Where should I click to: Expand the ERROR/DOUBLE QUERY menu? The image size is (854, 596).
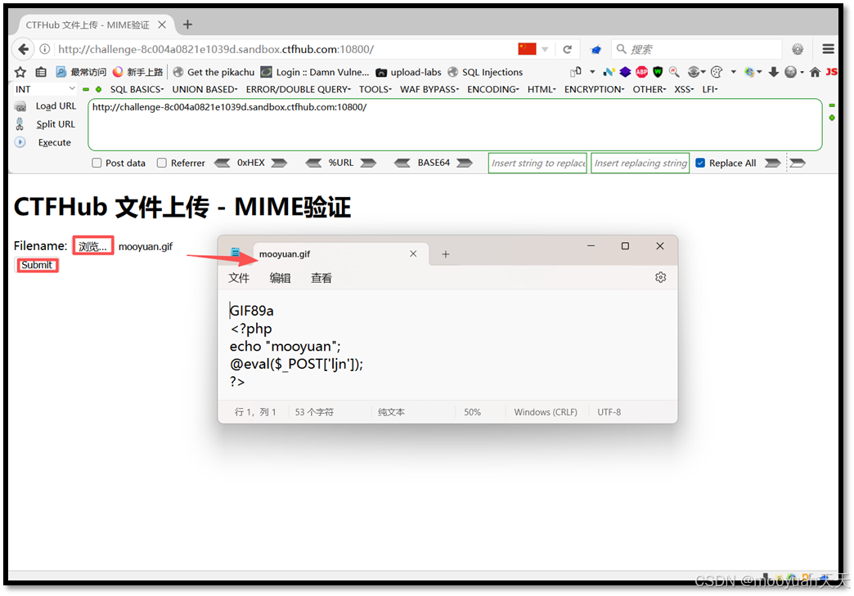pyautogui.click(x=298, y=89)
